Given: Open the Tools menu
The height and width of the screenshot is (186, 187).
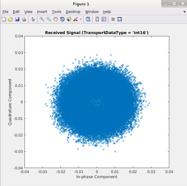Looking at the screenshot, I should coord(57,12).
